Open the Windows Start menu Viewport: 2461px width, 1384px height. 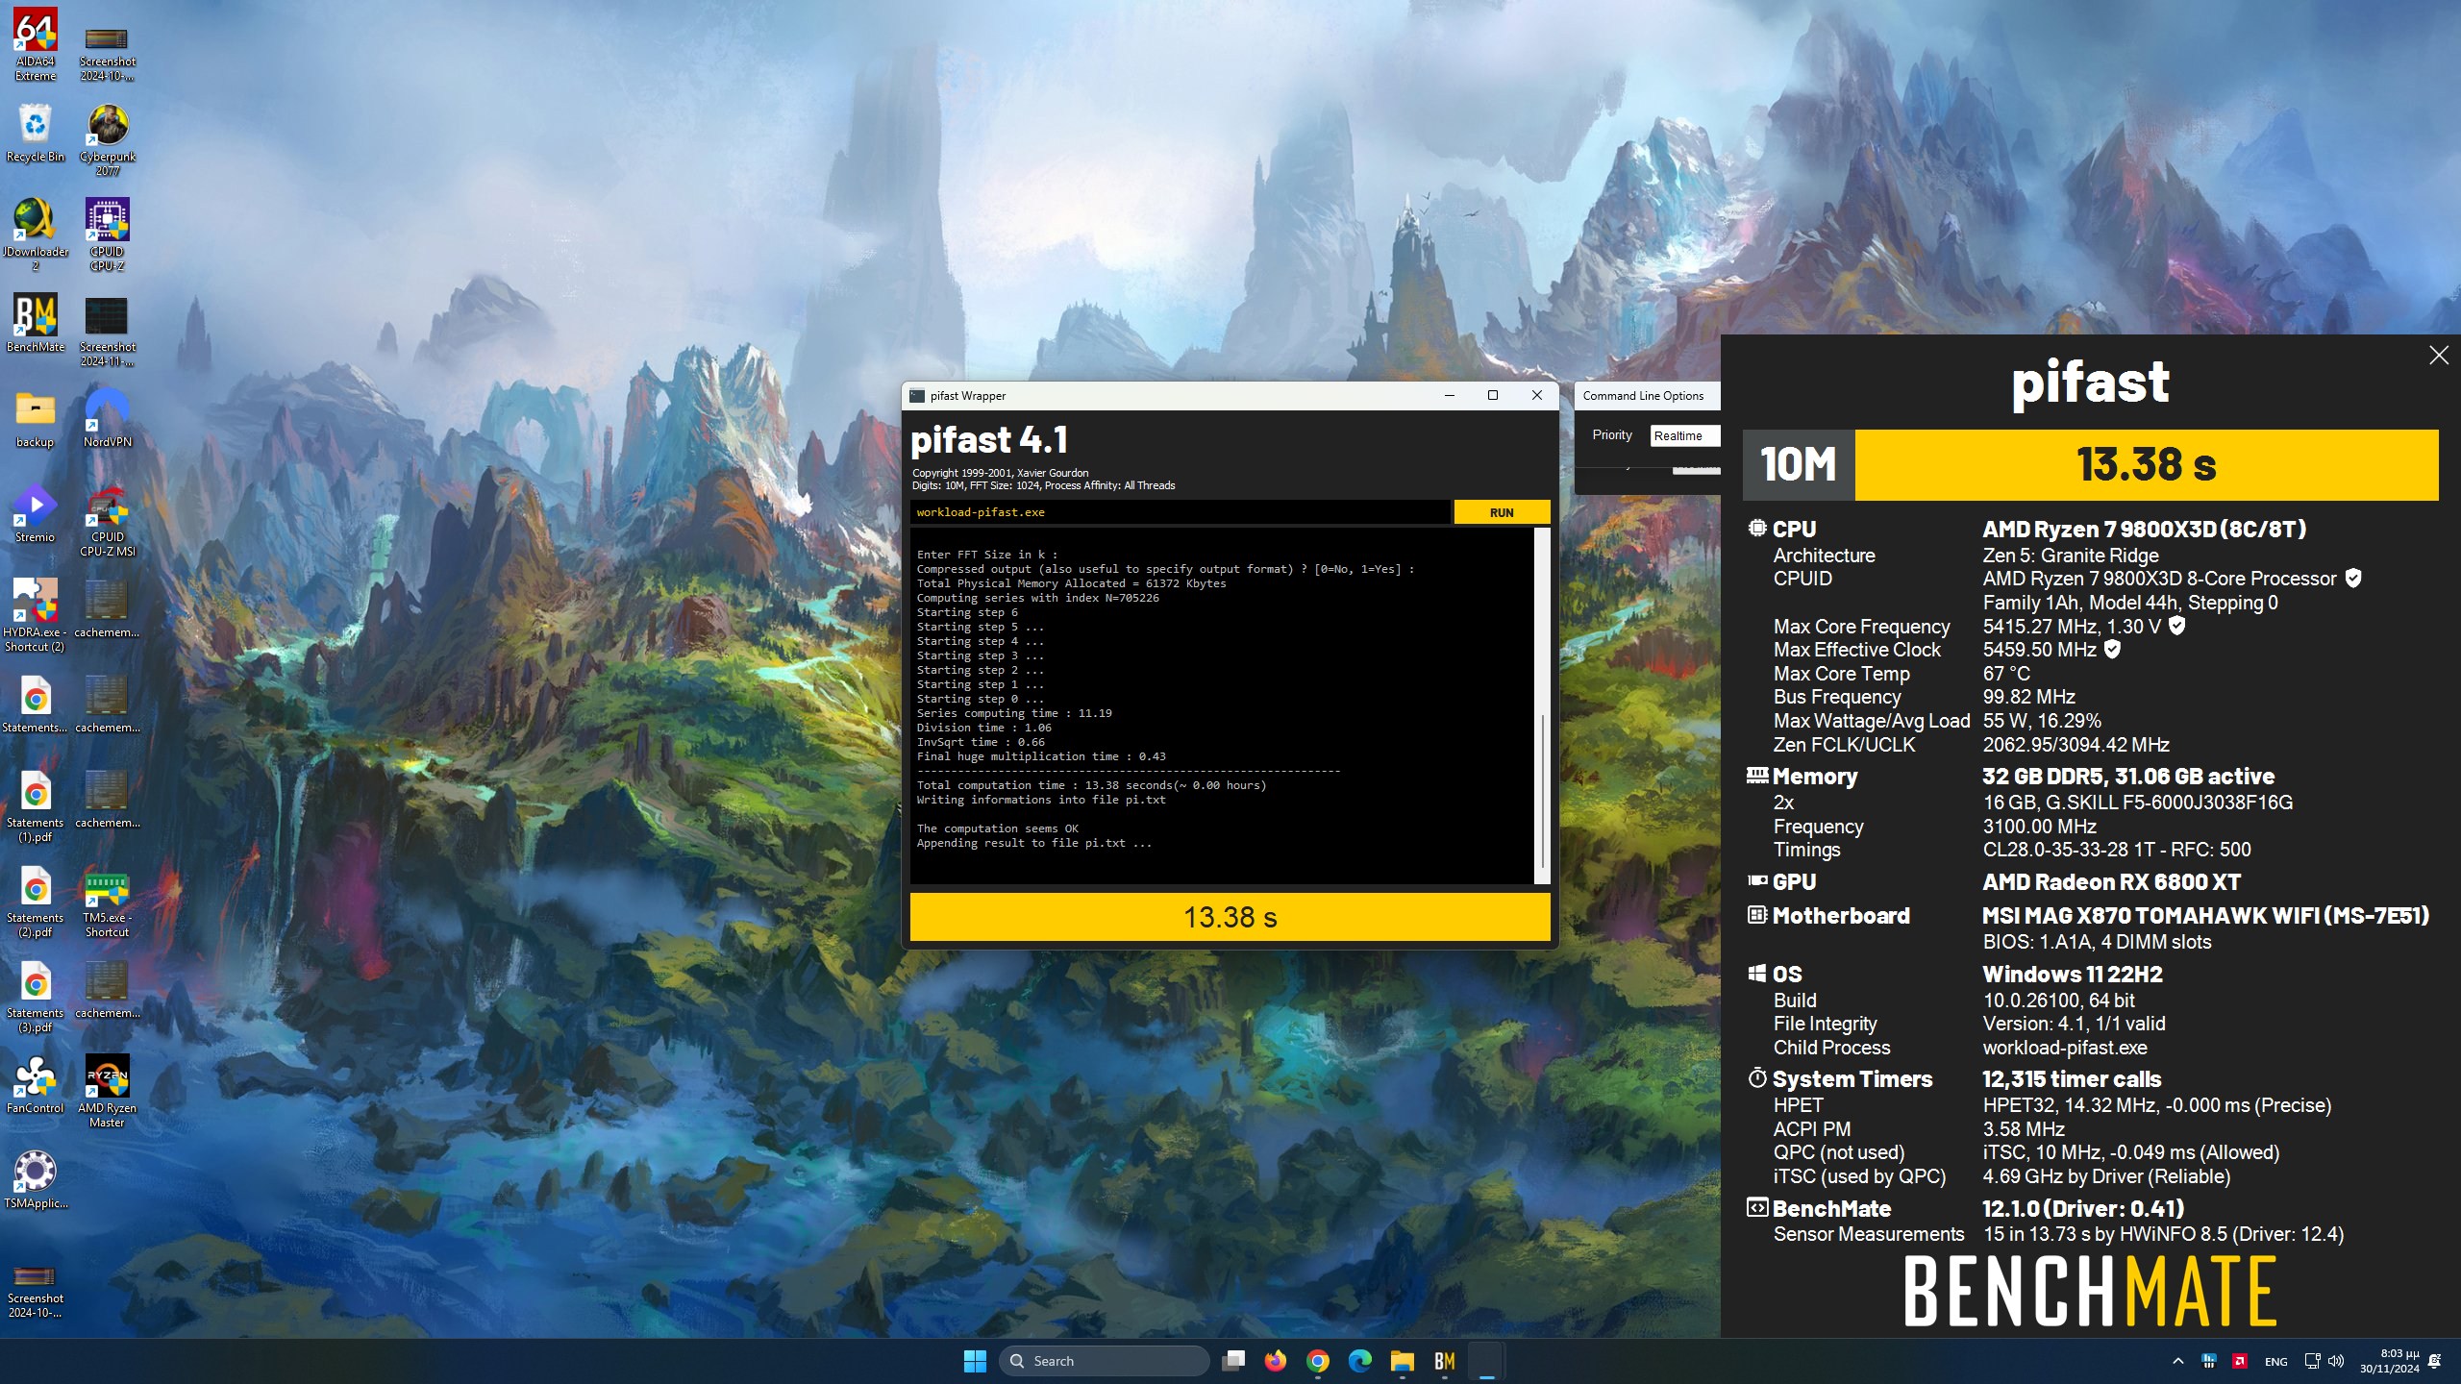coord(975,1361)
